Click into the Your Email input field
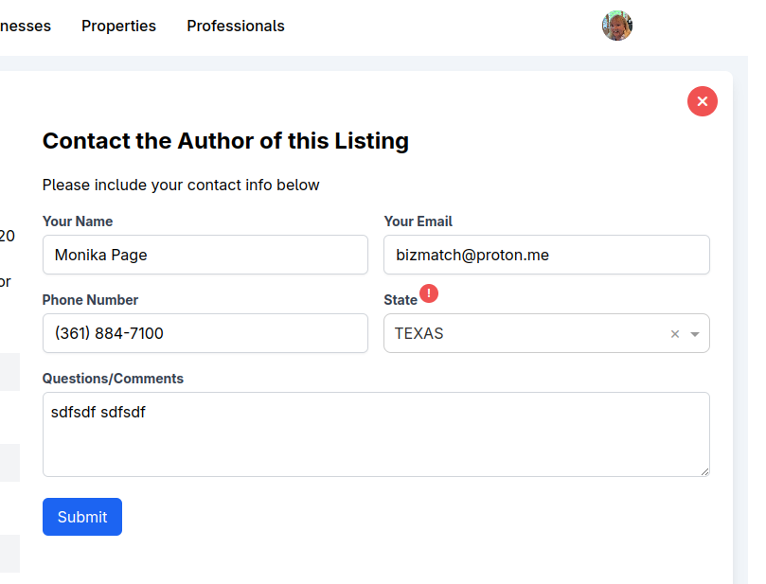Screen dimensions: 766x584 (x=546, y=255)
